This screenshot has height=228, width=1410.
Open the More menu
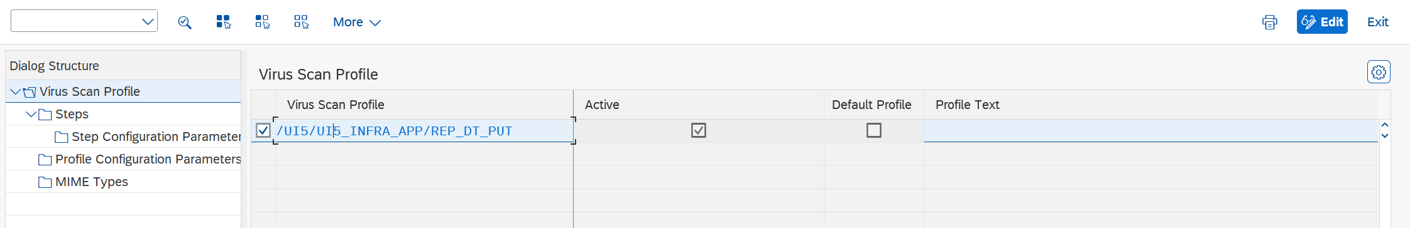pyautogui.click(x=357, y=23)
